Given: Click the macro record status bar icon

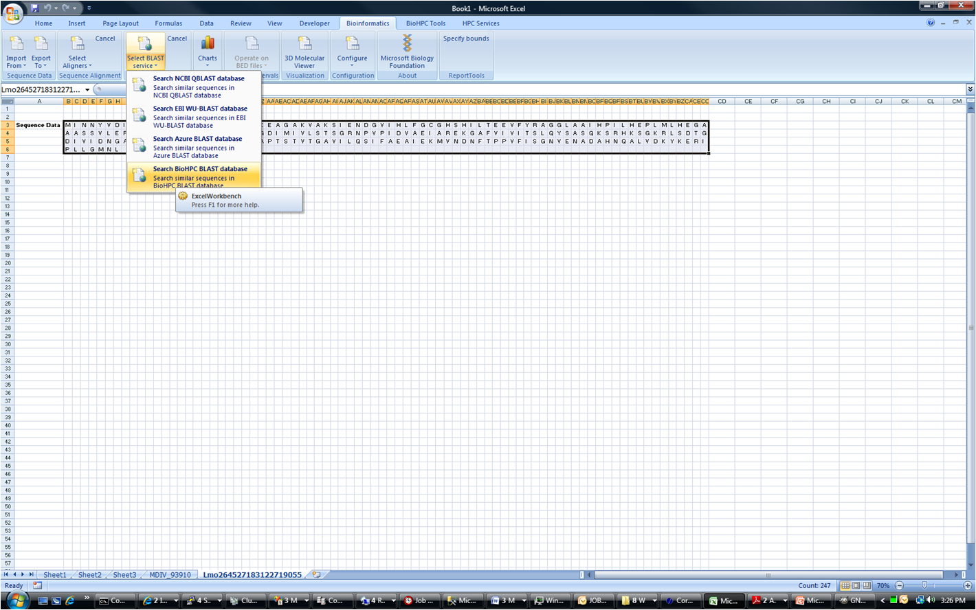Looking at the screenshot, I should 37,586.
